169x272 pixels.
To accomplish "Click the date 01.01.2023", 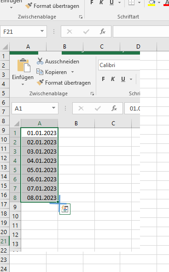I will click(x=42, y=133).
